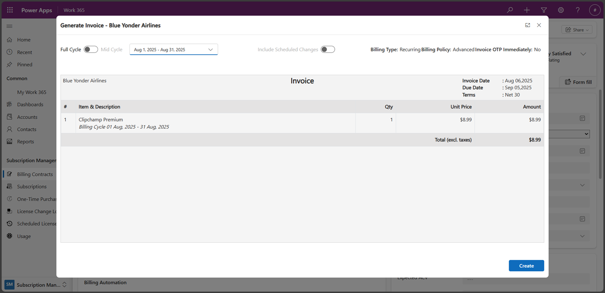Click the search magnifier in top bar
This screenshot has width=605, height=293.
[510, 10]
